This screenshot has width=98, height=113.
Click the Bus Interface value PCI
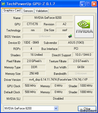coord(76,49)
